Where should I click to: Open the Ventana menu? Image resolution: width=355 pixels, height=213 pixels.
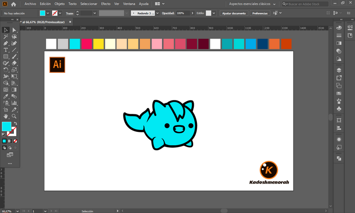(x=129, y=4)
